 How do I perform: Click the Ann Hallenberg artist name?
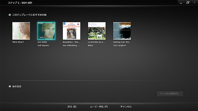(x=71, y=46)
